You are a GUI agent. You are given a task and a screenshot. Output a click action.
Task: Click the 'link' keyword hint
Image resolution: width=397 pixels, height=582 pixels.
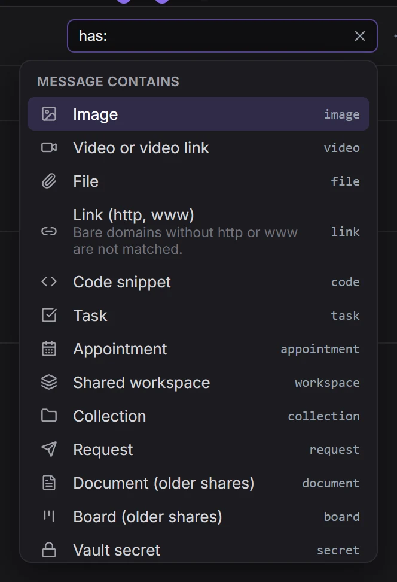(345, 232)
